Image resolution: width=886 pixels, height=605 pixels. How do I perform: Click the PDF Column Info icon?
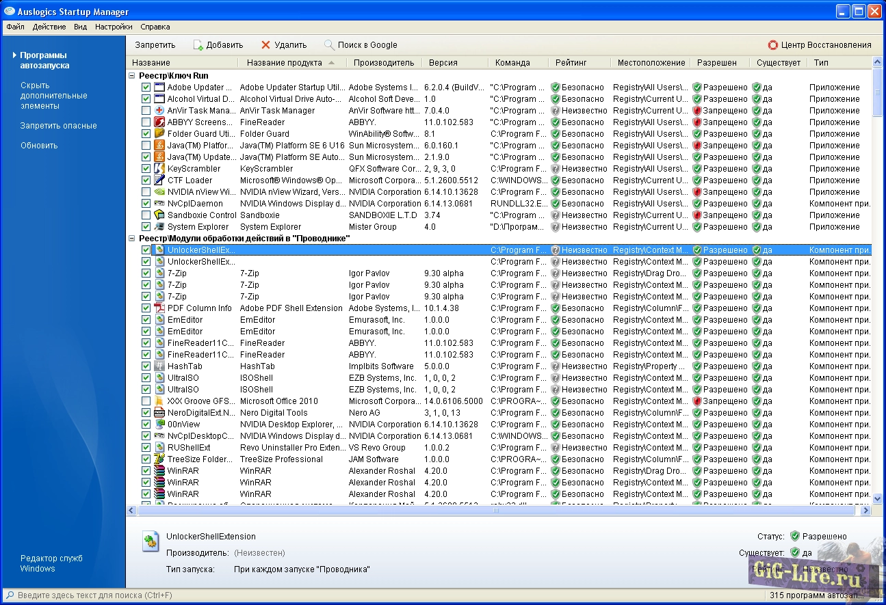tap(159, 308)
